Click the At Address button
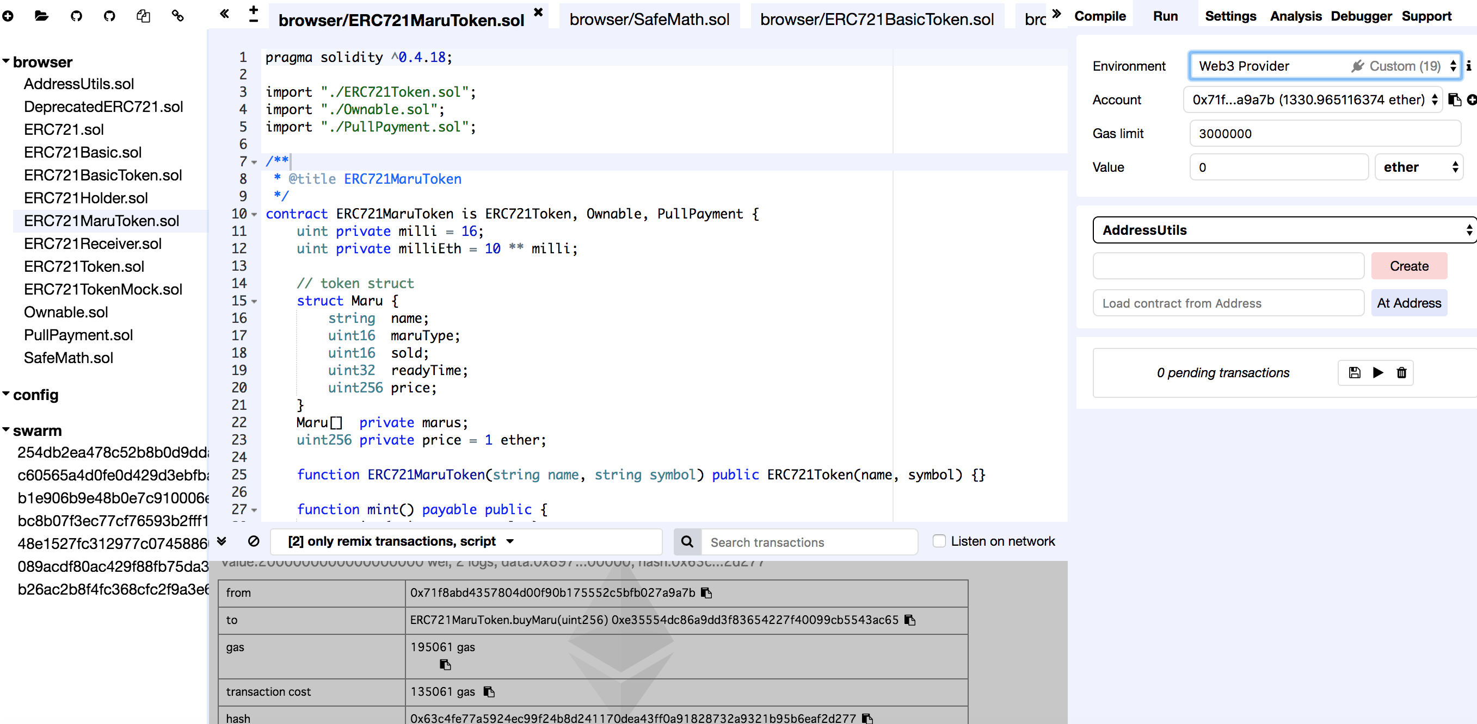 coord(1409,302)
